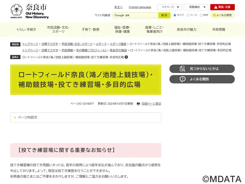Screen dimensions: 245x184
Task: Select the PDF search radio button
Action: coord(201,15)
